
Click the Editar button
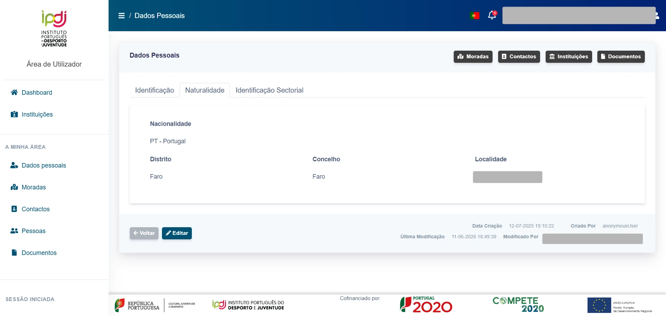point(177,233)
